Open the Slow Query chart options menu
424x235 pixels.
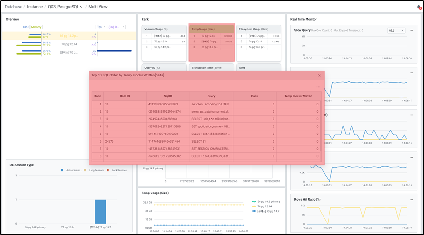(411, 30)
